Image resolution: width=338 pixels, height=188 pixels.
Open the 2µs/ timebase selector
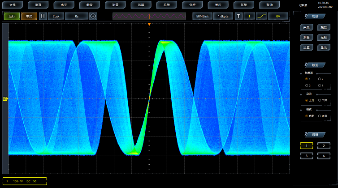pos(56,16)
